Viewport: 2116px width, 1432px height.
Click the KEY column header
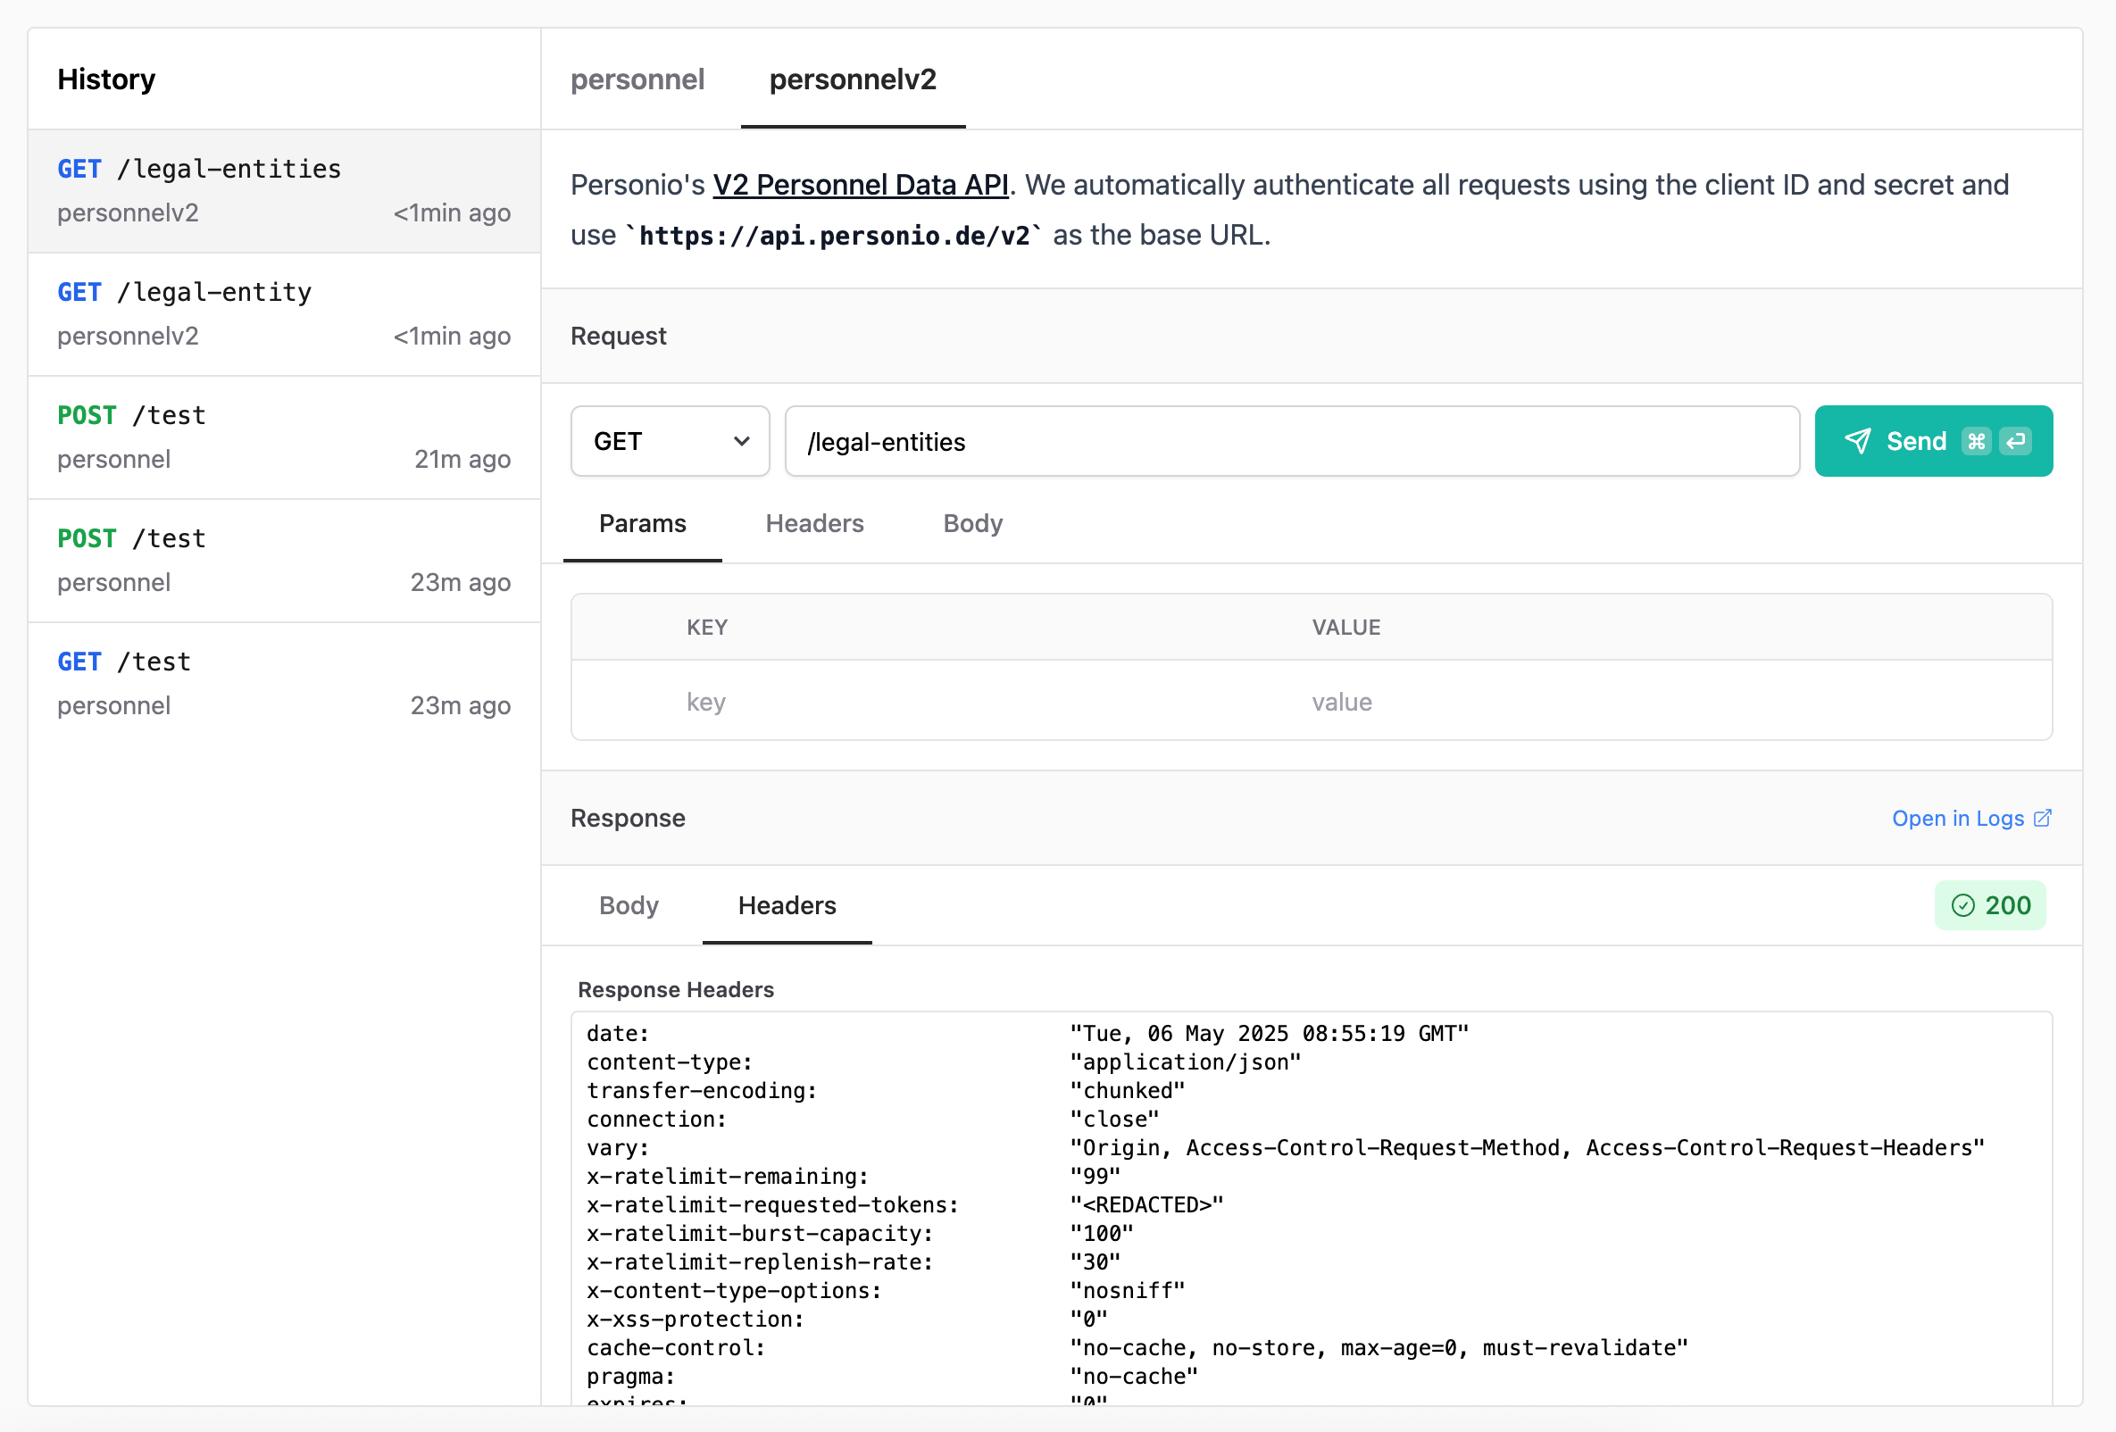tap(706, 628)
